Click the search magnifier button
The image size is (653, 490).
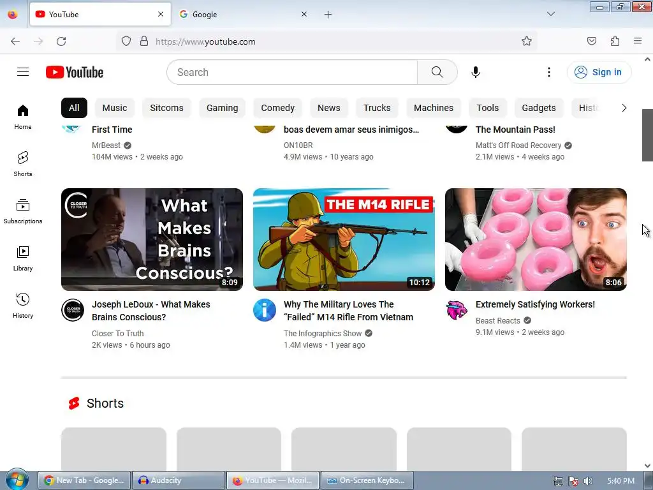pos(437,72)
